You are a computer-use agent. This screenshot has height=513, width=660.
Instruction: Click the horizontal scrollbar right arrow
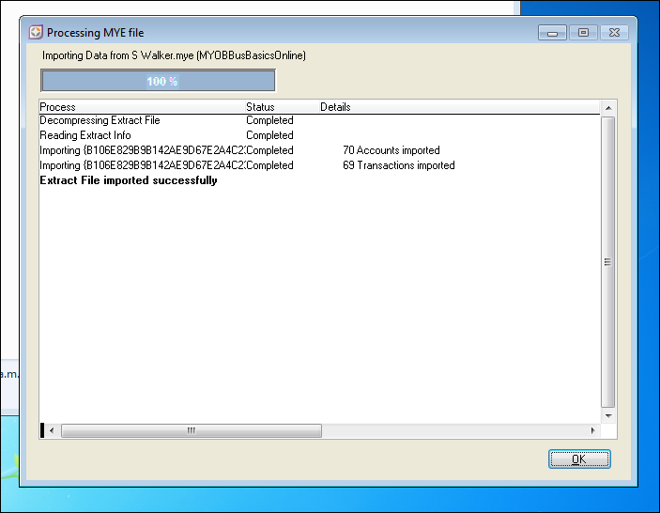[x=592, y=430]
